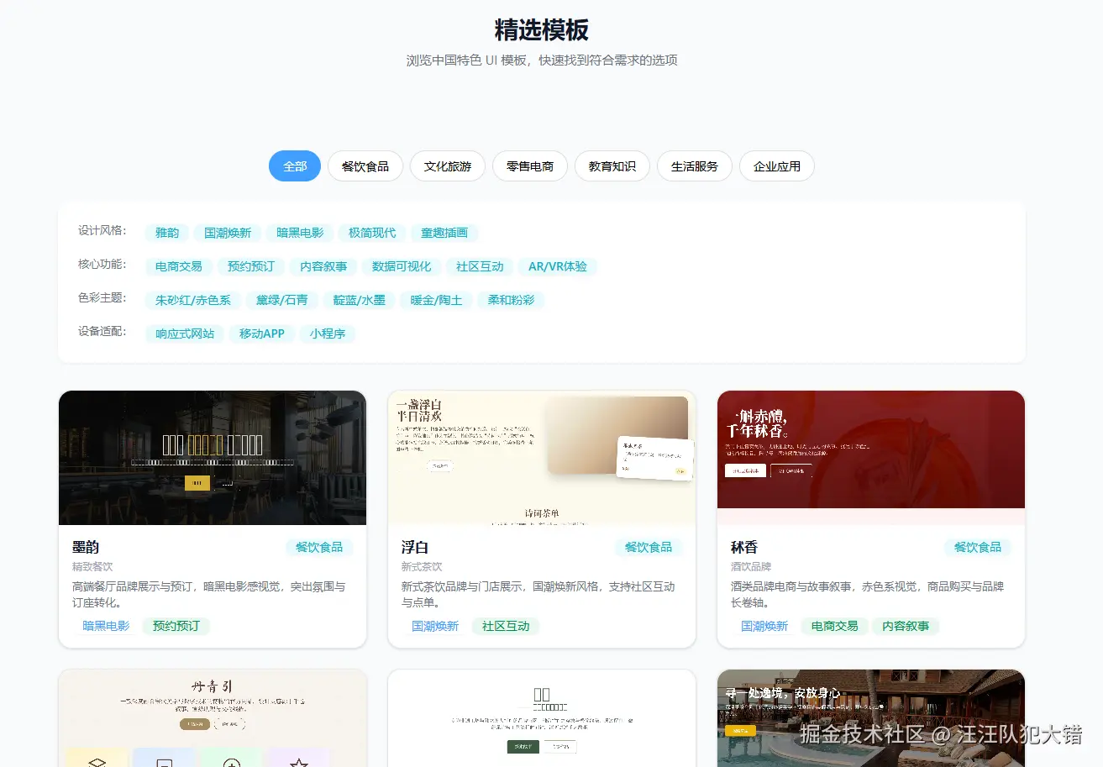The width and height of the screenshot is (1103, 767).
Task: Toggle the 雅韵 design style filter
Action: (166, 233)
